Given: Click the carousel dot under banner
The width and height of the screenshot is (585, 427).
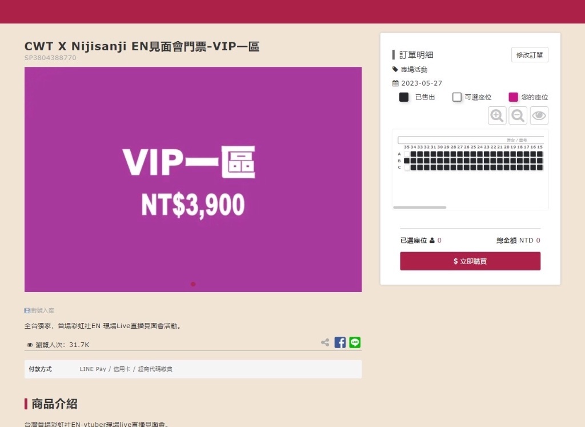Looking at the screenshot, I should pyautogui.click(x=193, y=284).
